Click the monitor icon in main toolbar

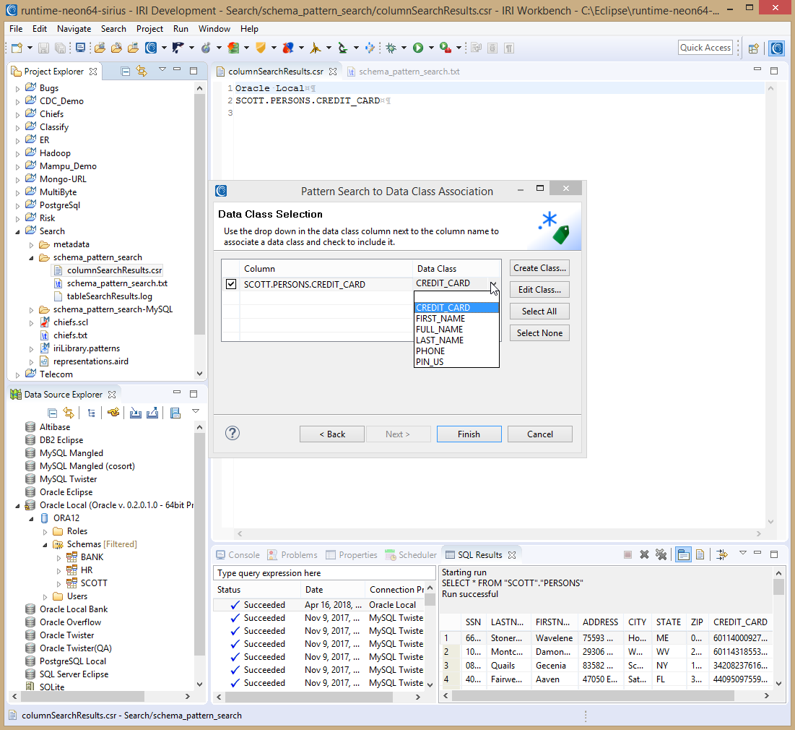80,48
